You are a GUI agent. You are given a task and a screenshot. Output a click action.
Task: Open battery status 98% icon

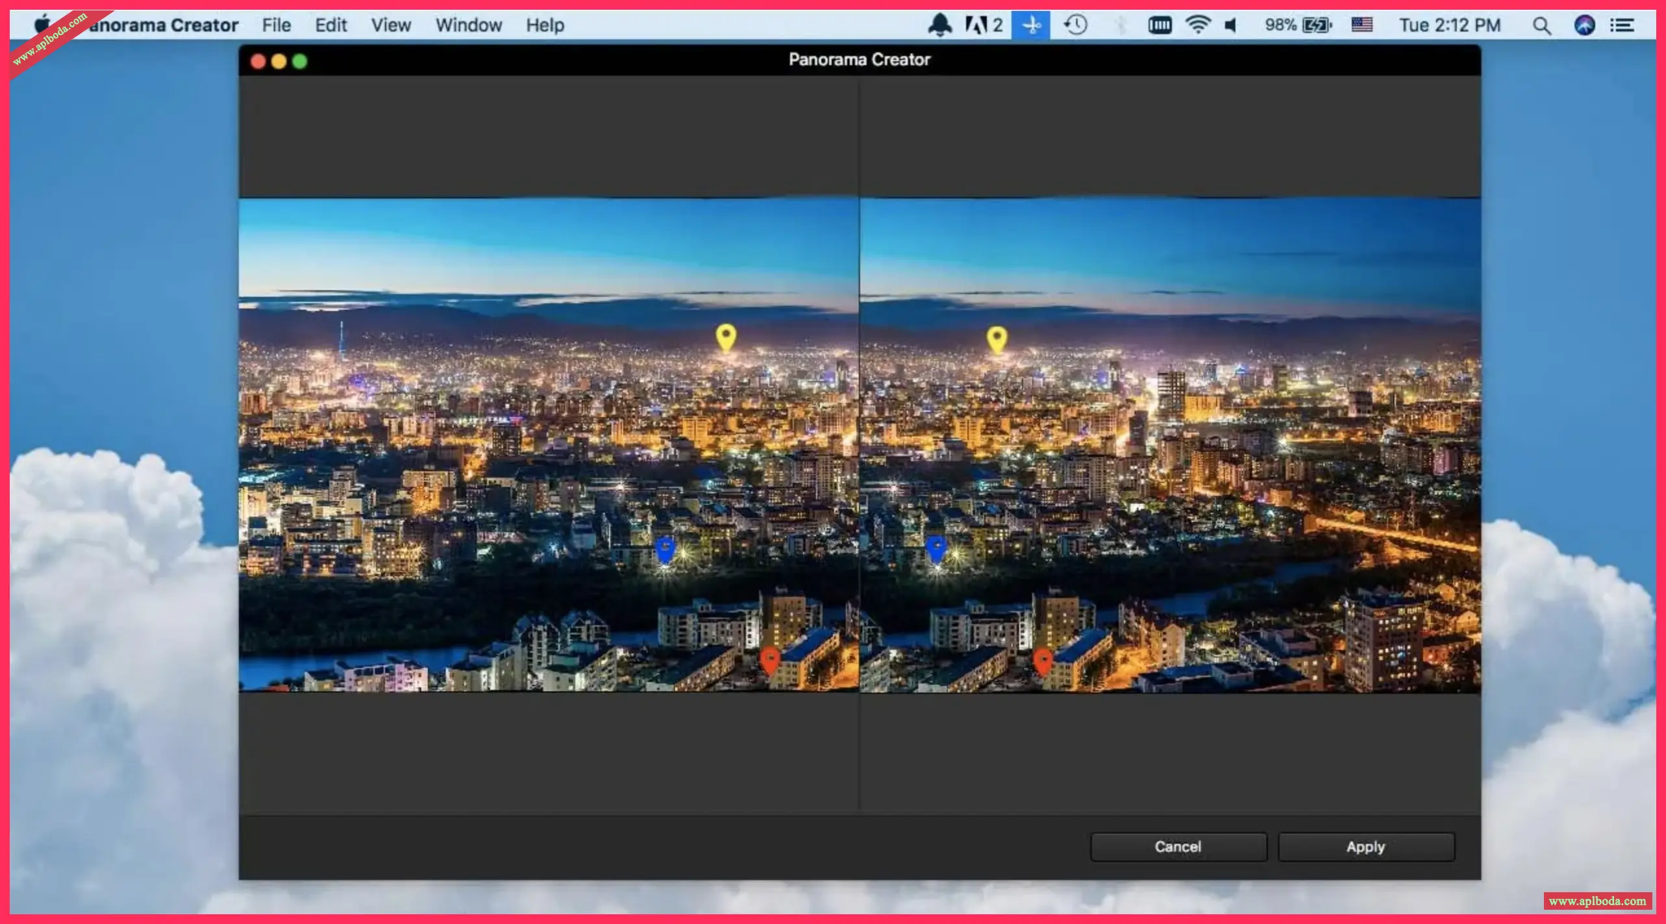tap(1298, 25)
